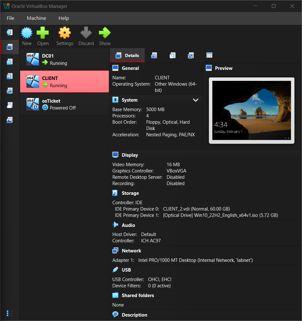Image resolution: width=302 pixels, height=321 pixels.
Task: Open the Media manager sidebar icon
Action: [10, 76]
